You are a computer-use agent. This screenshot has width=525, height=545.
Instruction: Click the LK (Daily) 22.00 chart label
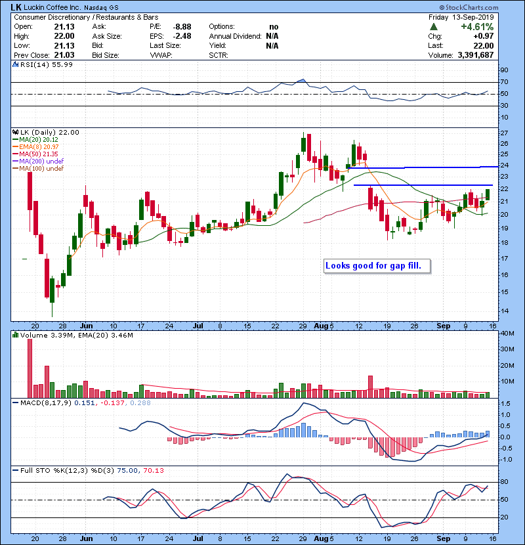[x=50, y=132]
